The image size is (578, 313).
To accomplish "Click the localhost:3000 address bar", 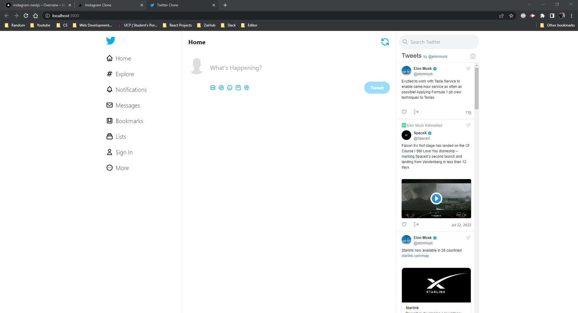I will (x=271, y=16).
